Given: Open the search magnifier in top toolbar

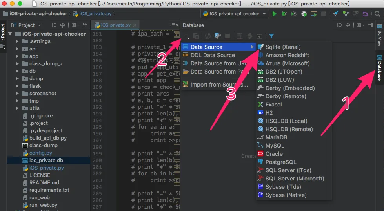Looking at the screenshot, I should pyautogui.click(x=377, y=14).
